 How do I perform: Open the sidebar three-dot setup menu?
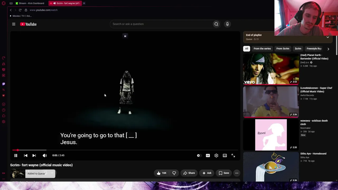coord(4,179)
